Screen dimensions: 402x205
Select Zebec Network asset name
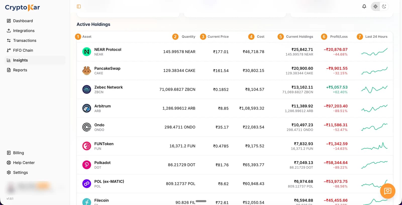[109, 87]
